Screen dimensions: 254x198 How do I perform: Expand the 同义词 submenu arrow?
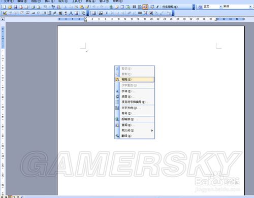point(152,130)
